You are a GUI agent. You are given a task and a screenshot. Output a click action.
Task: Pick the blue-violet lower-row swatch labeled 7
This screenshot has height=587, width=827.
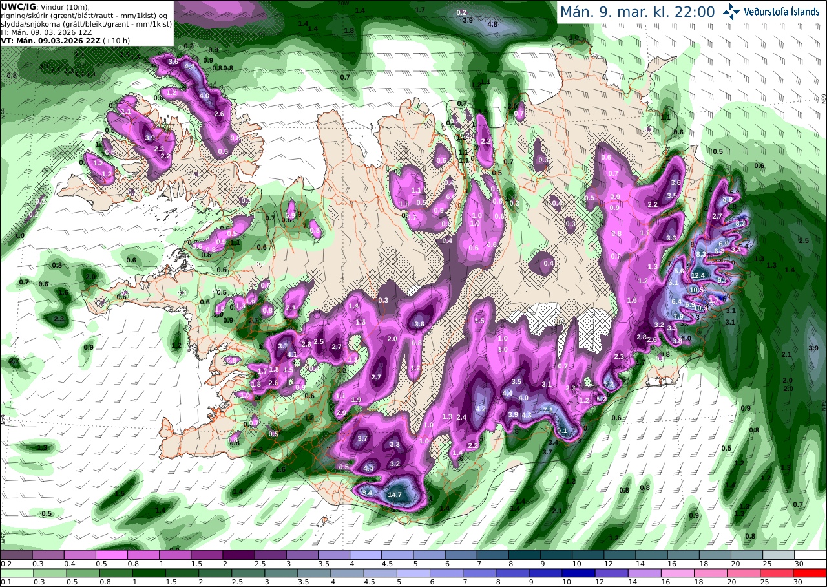pyautogui.click(x=479, y=573)
